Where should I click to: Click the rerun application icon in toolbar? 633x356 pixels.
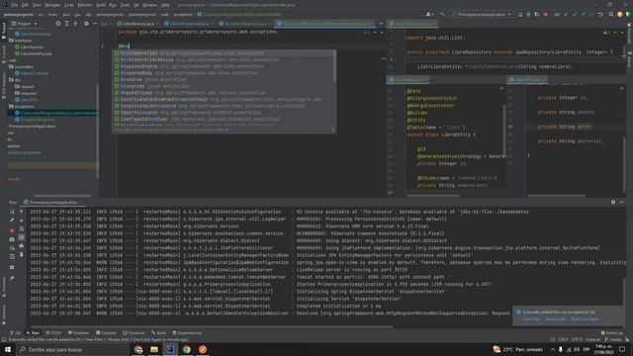point(520,14)
